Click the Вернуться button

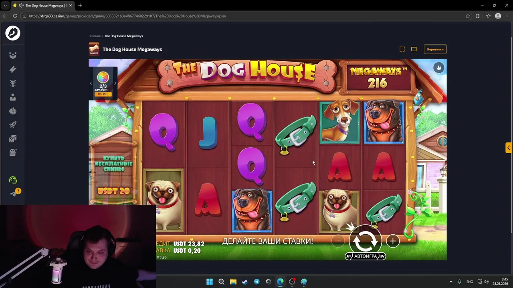435,49
